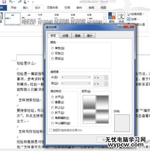
Task: Switch to the 开始 ribbon tab
Action: pos(13,8)
